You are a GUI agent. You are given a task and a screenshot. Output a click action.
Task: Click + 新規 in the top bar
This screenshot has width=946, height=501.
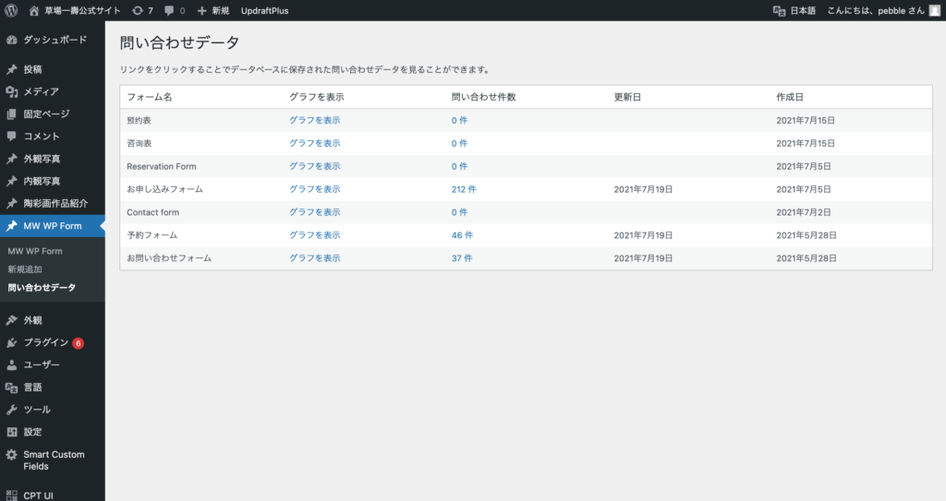pyautogui.click(x=212, y=10)
